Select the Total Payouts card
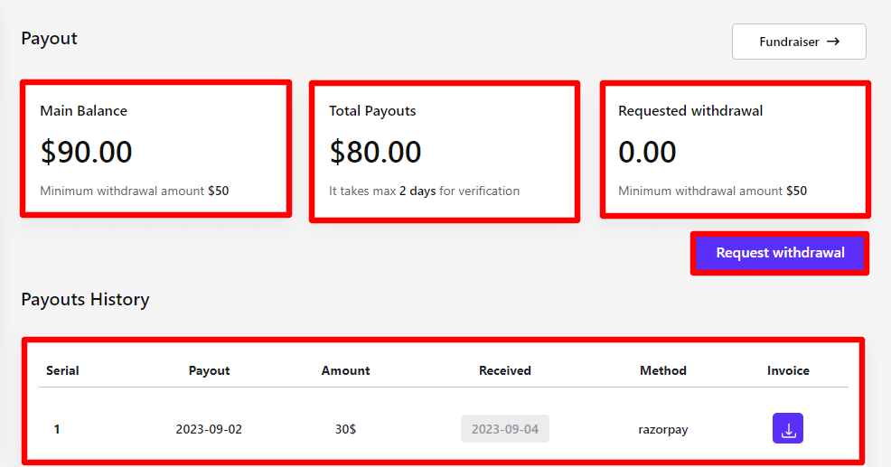 (x=444, y=151)
